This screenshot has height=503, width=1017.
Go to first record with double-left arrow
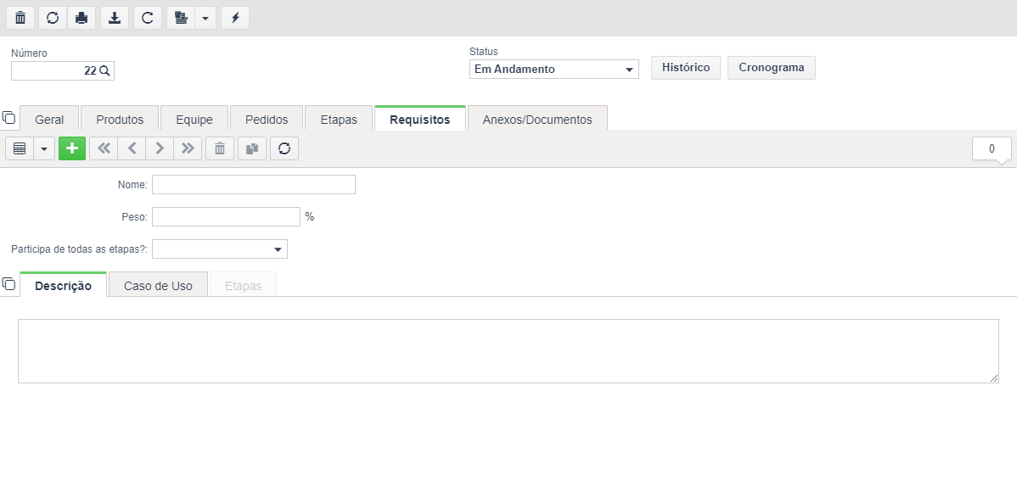tap(104, 148)
